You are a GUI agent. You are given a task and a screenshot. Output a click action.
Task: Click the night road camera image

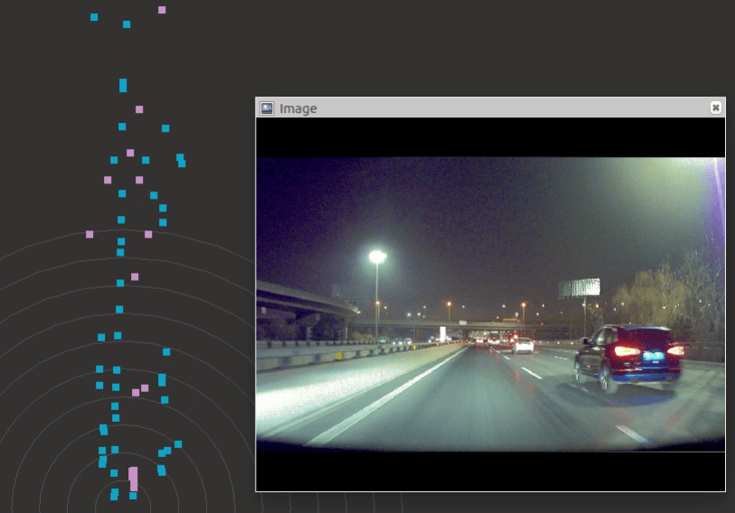pos(490,304)
